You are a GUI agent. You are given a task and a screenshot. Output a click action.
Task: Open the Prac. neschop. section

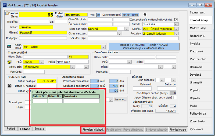click(x=200, y=59)
